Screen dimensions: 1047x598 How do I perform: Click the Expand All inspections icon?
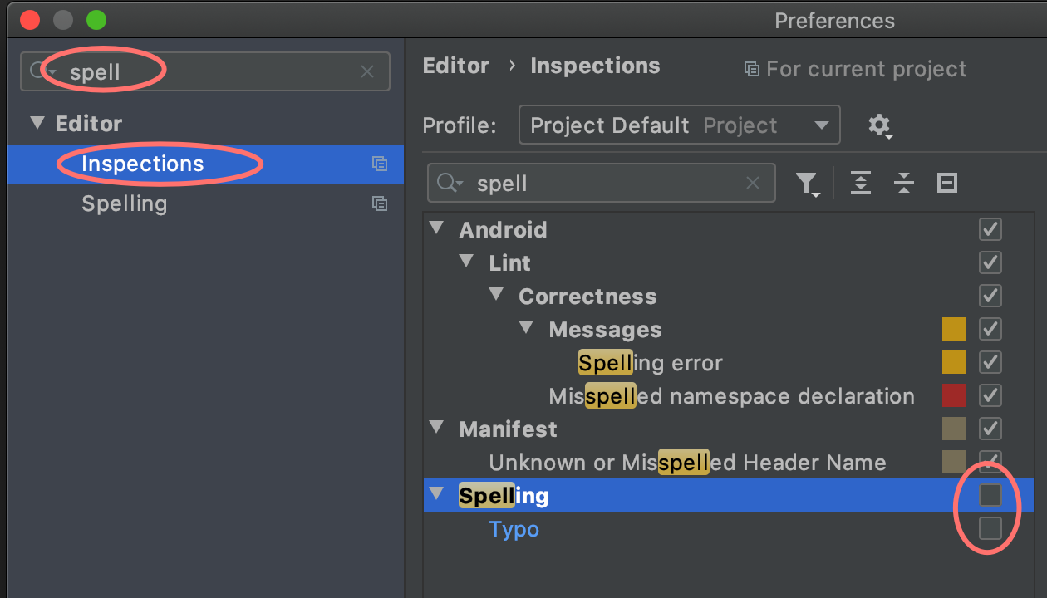tap(861, 184)
